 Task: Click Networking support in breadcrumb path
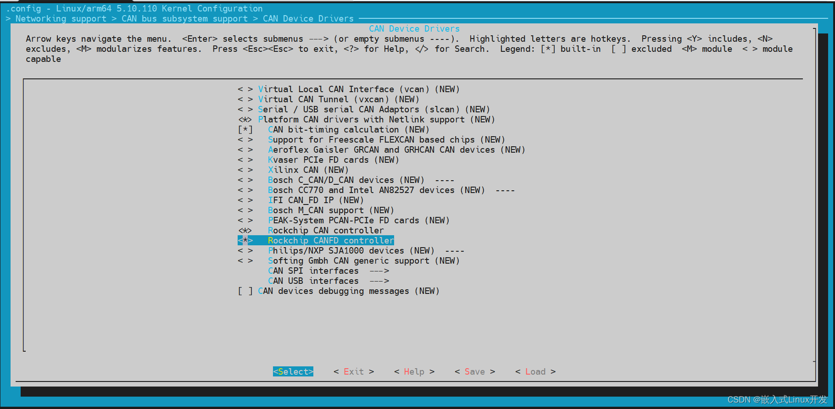pyautogui.click(x=61, y=19)
